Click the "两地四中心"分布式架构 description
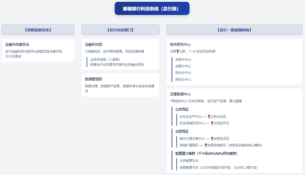 (x=206, y=101)
